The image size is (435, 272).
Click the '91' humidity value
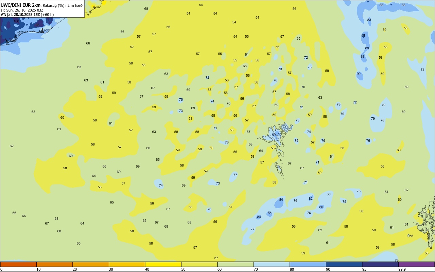point(363,36)
